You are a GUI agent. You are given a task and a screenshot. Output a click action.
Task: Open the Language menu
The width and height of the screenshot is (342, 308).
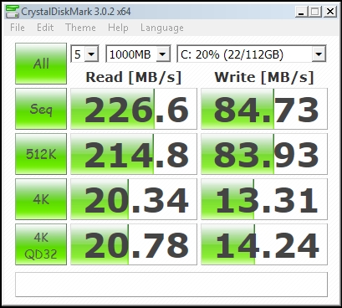tap(162, 28)
